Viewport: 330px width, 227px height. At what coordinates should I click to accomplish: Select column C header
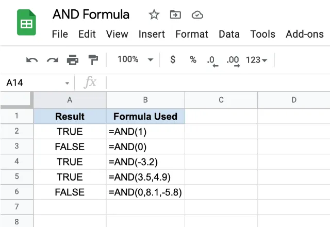coord(221,100)
